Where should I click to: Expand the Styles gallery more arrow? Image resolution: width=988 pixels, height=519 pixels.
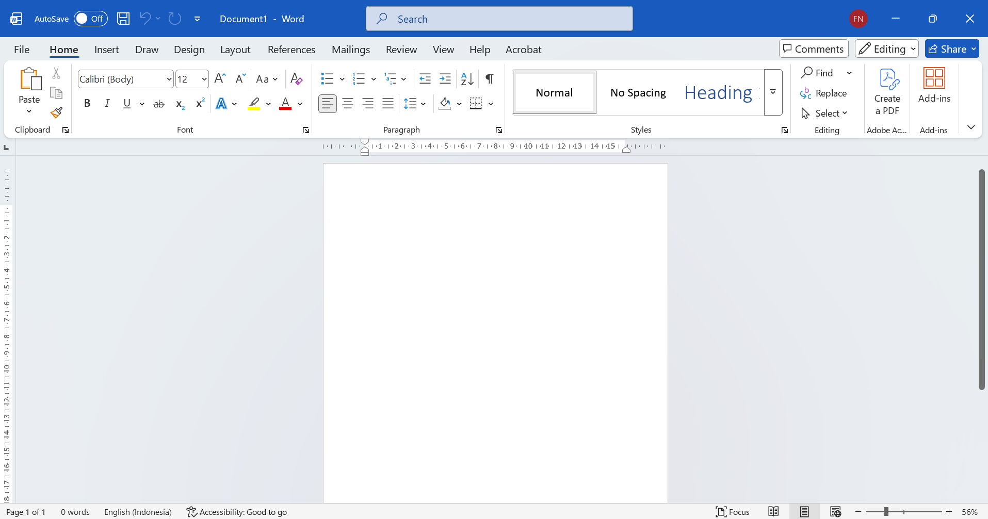tap(773, 92)
